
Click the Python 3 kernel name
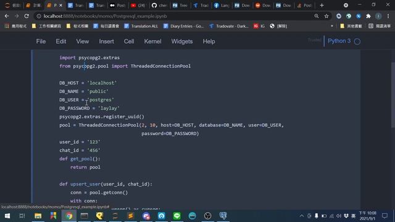(339, 41)
